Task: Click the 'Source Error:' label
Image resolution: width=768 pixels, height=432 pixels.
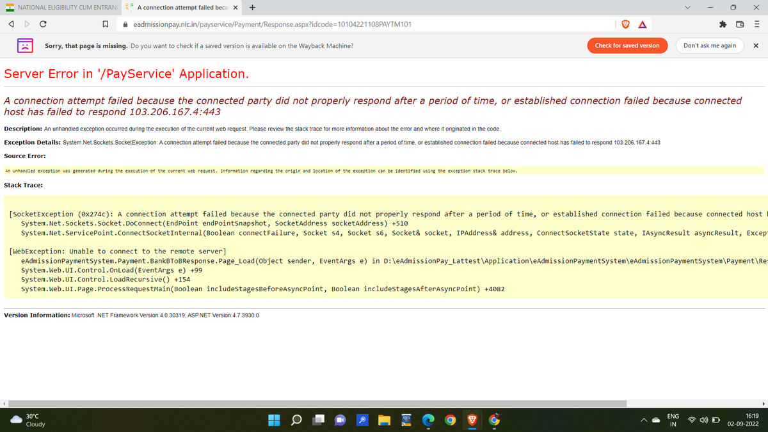Action: [x=24, y=156]
